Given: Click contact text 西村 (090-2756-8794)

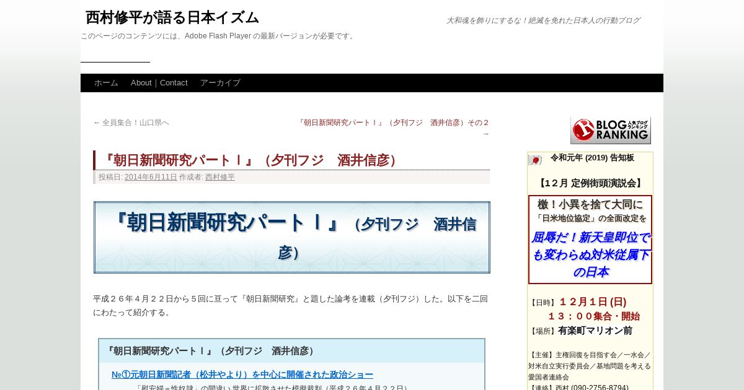Looking at the screenshot, I should pyautogui.click(x=591, y=388).
